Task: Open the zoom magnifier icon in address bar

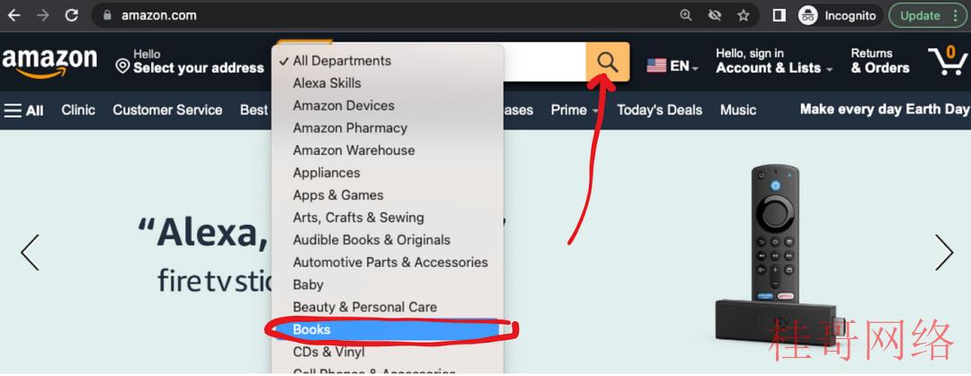Action: tap(685, 15)
